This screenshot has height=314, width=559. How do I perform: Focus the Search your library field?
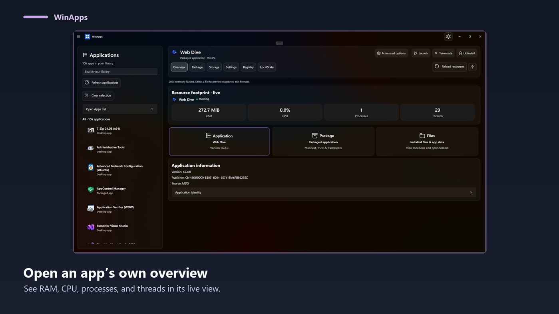tap(120, 72)
